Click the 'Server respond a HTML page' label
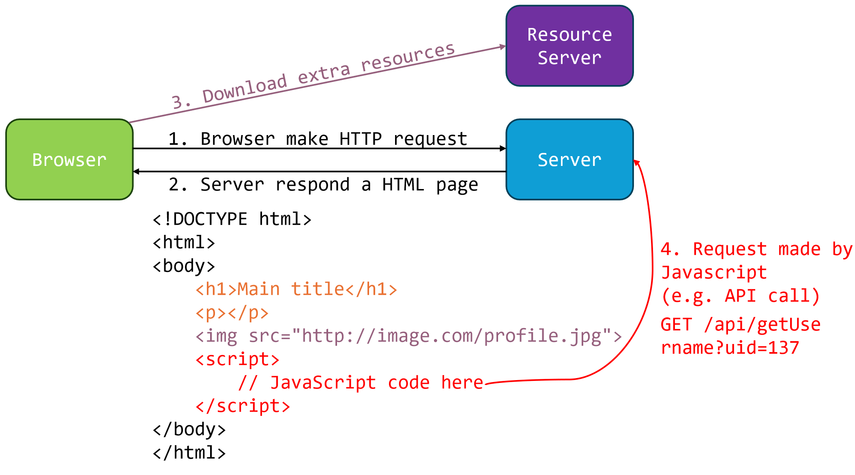 tap(323, 185)
